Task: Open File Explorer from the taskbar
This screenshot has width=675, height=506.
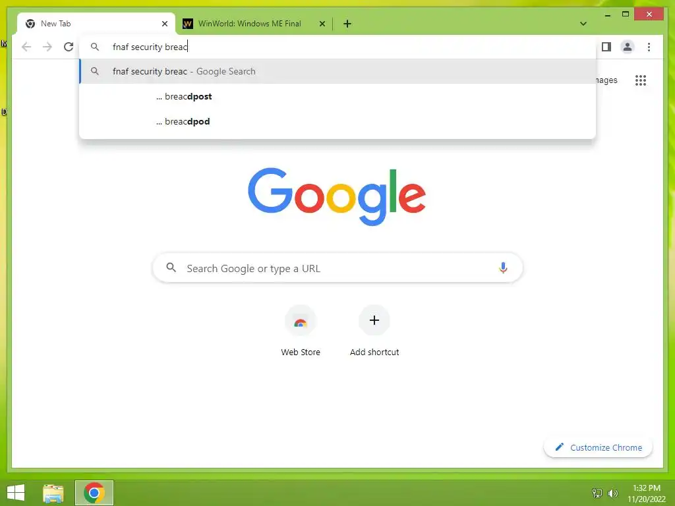Action: (53, 493)
